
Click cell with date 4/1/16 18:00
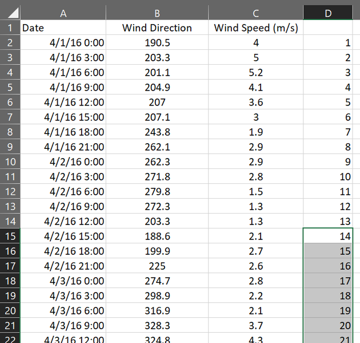pos(63,132)
